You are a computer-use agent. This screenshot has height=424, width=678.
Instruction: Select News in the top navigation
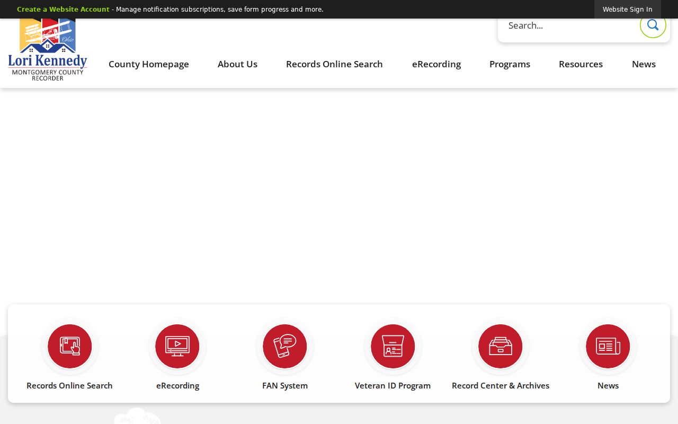tap(644, 64)
